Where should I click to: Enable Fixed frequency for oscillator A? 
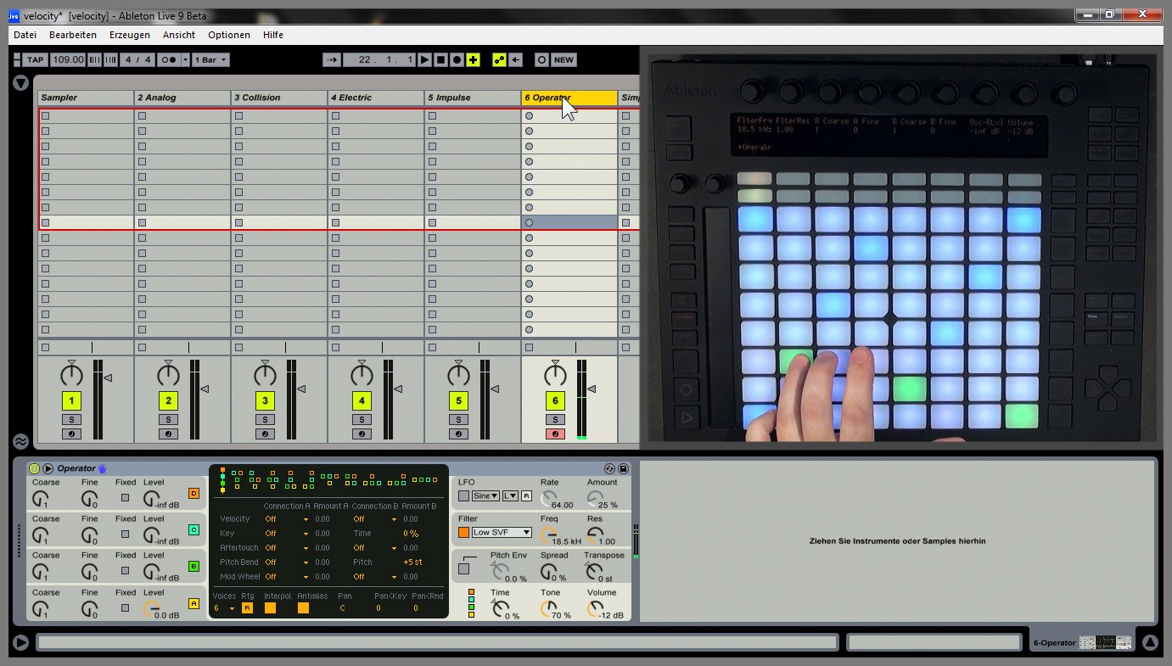pyautogui.click(x=126, y=607)
